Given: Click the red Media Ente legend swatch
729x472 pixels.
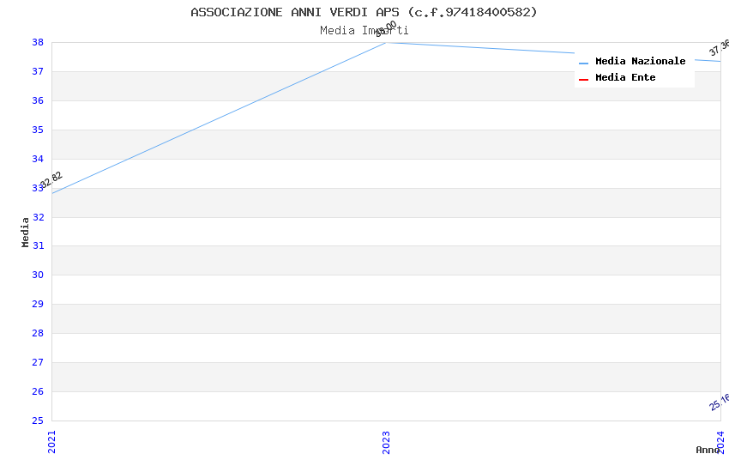Looking at the screenshot, I should 583,80.
